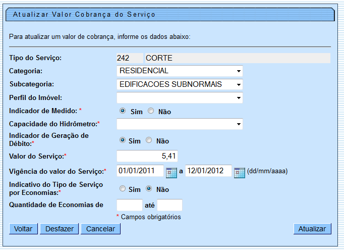Viewport: 344px width, 250px height.
Task: Submit the form with Atualizar button
Action: [312, 229]
